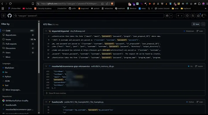
Task: Filter by JSON language
Action: coord(6,81)
